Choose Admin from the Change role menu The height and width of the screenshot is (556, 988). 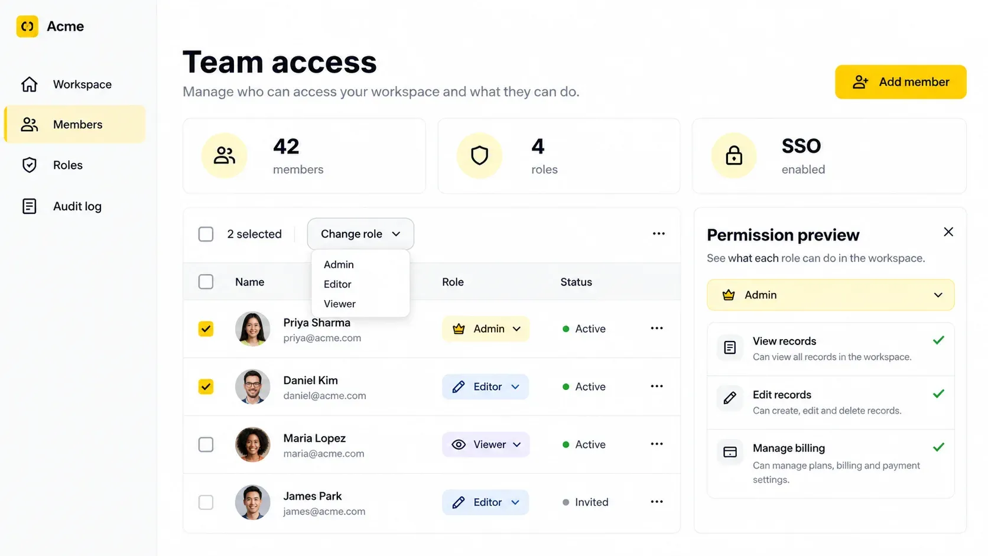339,265
